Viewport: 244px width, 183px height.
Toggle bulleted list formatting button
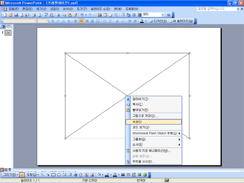(110, 21)
